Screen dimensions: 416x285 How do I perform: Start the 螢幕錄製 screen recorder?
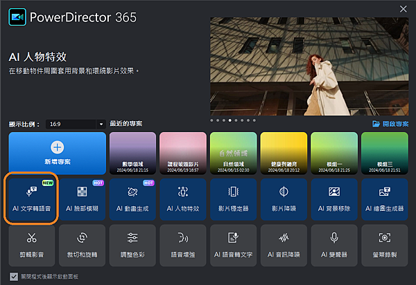pos(384,246)
